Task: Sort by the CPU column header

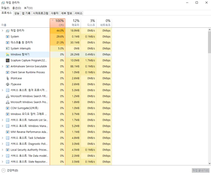Action: [58, 23]
